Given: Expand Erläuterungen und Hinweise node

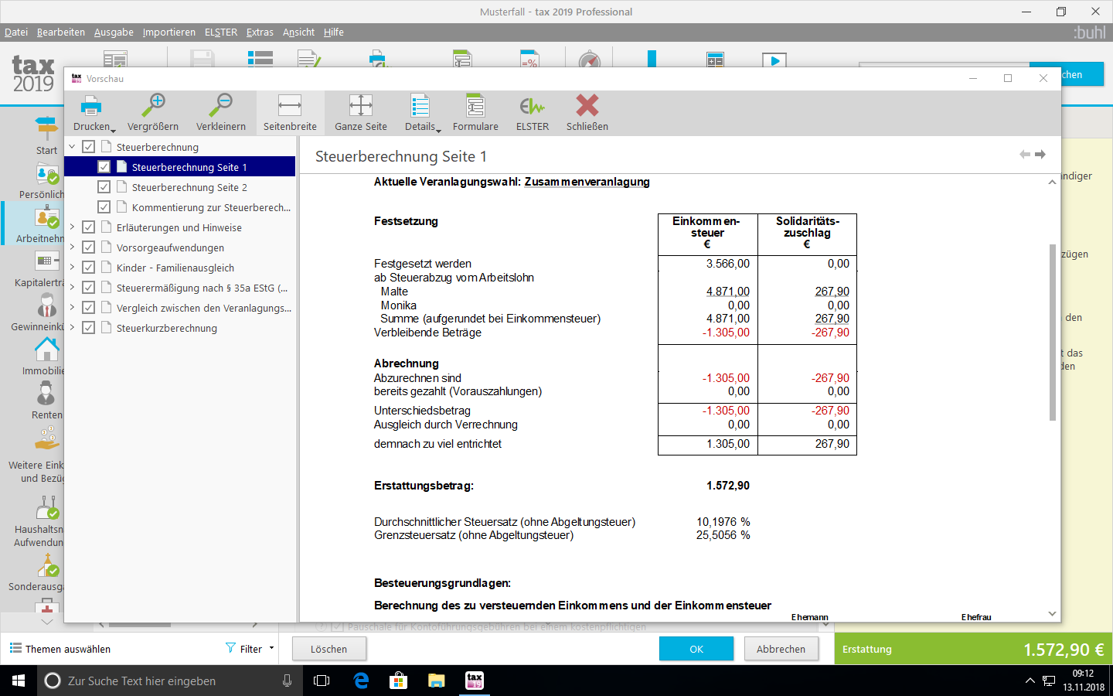Looking at the screenshot, I should (x=72, y=227).
